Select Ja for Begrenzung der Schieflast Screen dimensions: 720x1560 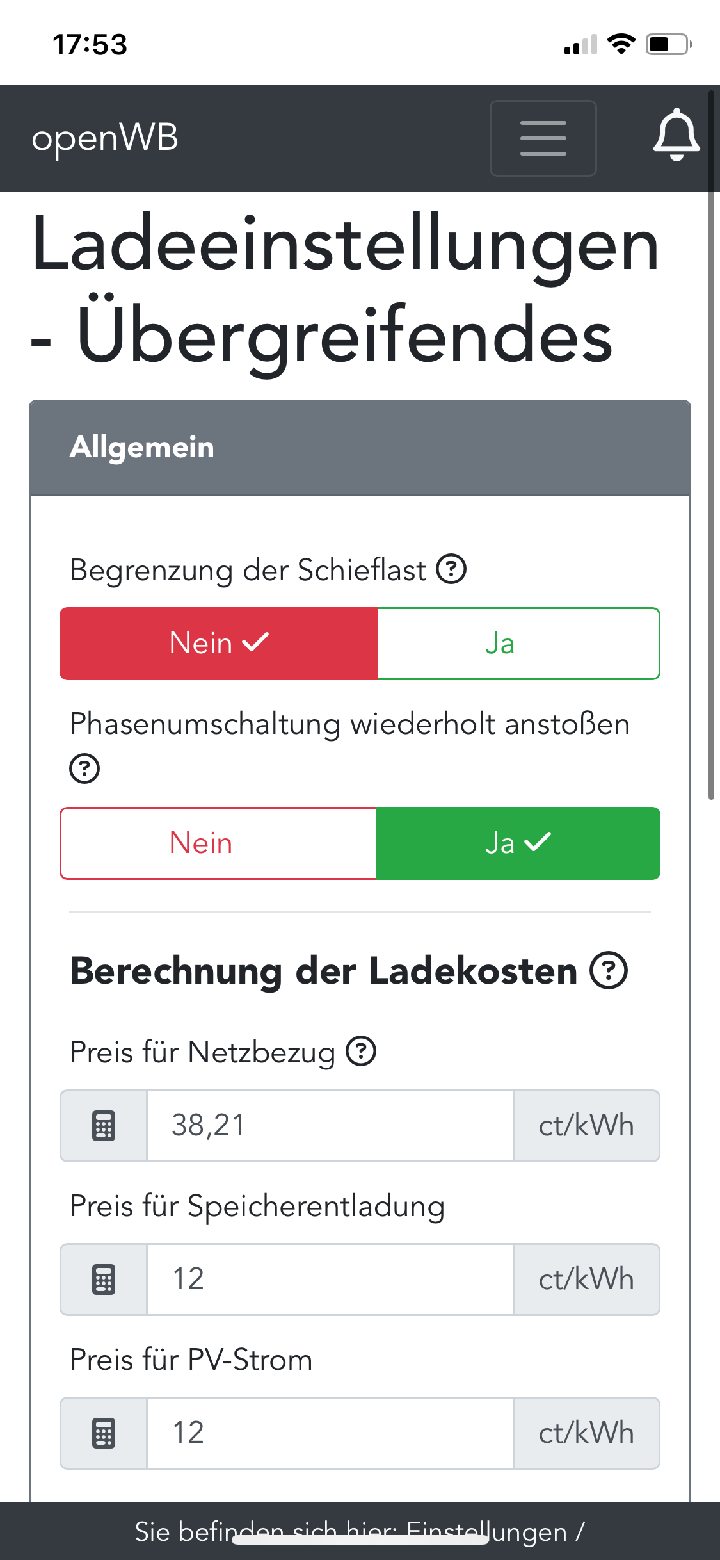(518, 643)
